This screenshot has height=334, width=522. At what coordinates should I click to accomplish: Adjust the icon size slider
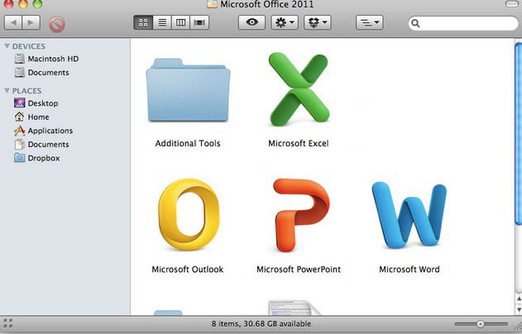[481, 324]
